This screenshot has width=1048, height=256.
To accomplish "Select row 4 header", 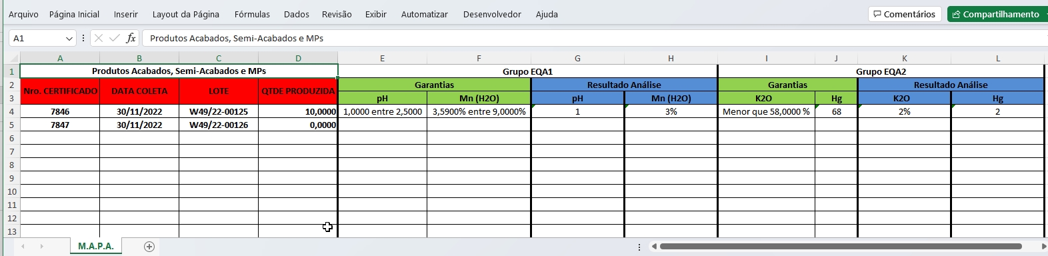I will [11, 111].
